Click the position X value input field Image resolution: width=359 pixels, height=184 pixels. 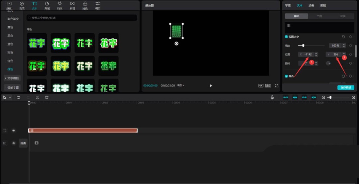[307, 54]
